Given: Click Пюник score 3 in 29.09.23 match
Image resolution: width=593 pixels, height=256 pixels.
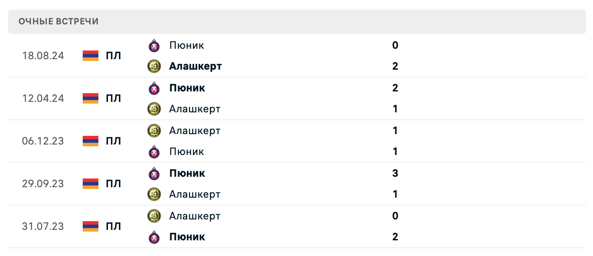Looking at the screenshot, I should (395, 173).
